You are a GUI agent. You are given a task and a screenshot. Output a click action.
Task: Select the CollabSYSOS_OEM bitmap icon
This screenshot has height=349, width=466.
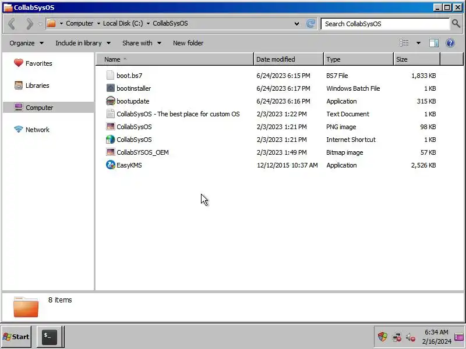[x=110, y=152]
